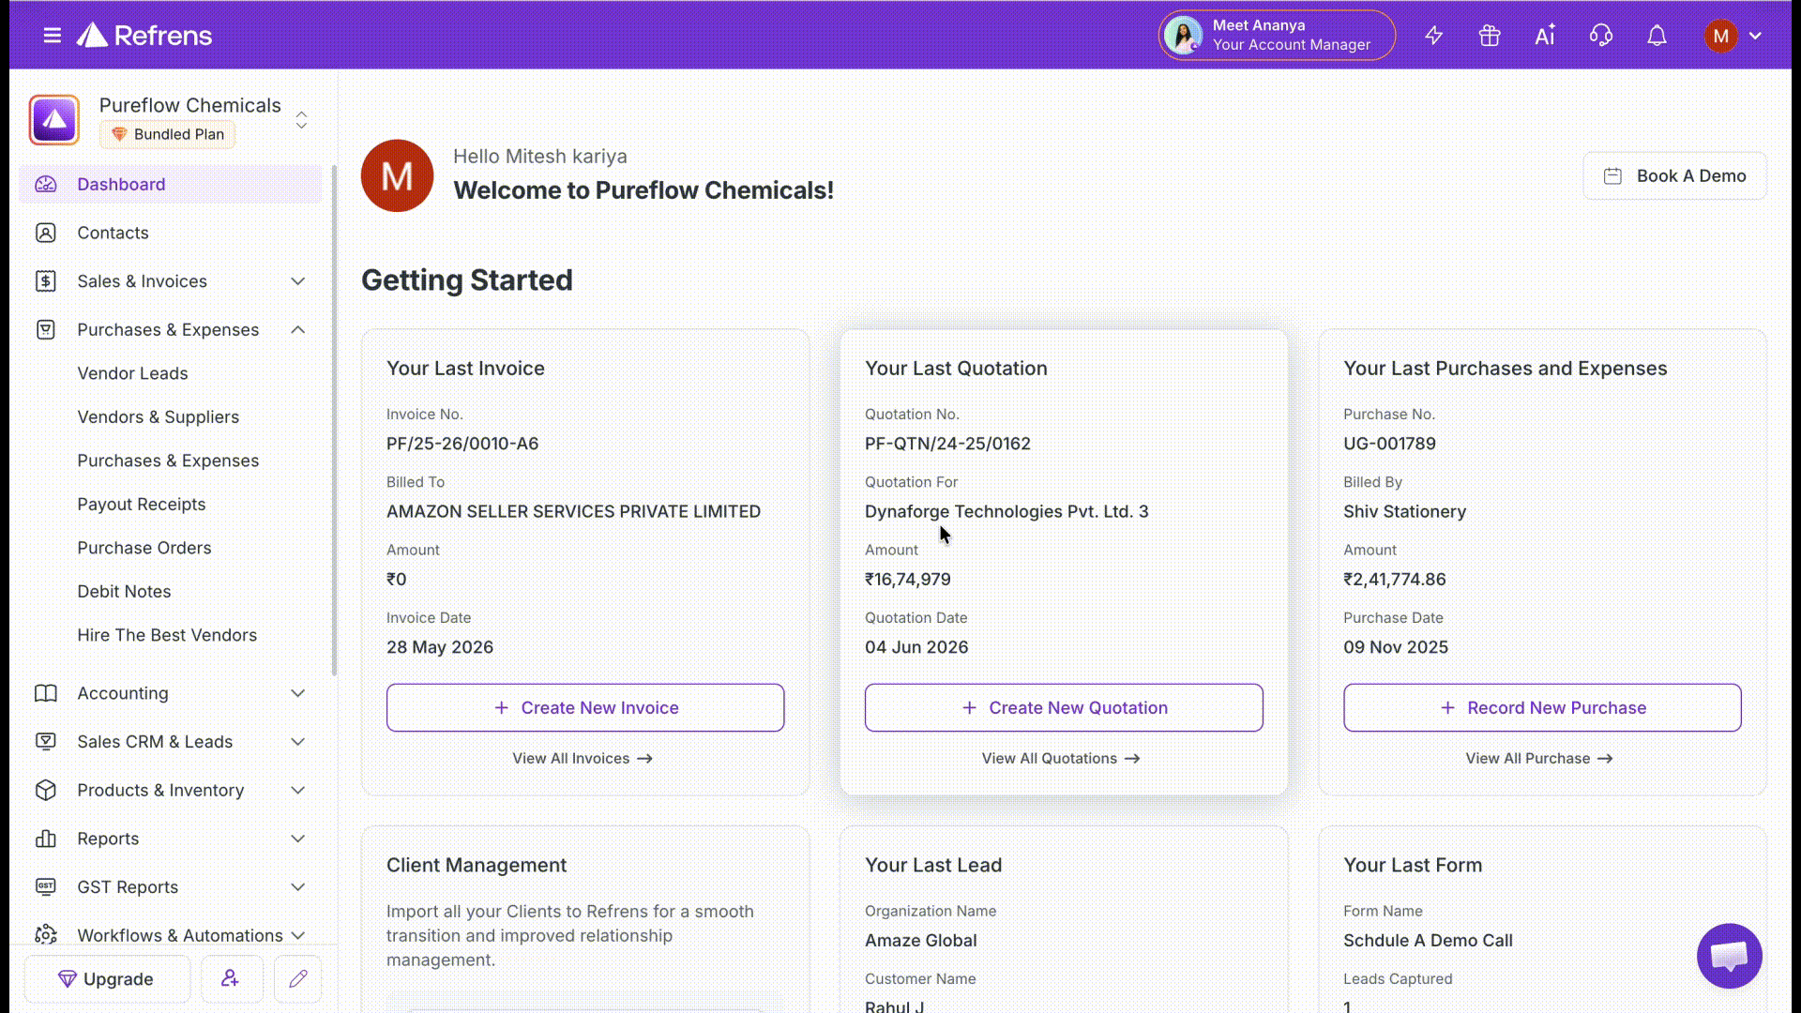The width and height of the screenshot is (1801, 1013).
Task: Click the Pureflow Chemicals business logo
Action: pos(54,120)
